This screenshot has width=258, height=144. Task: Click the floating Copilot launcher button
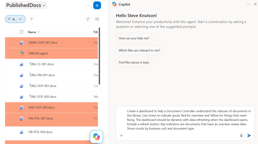(x=96, y=137)
